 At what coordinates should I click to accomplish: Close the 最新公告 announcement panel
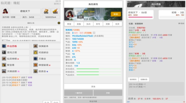click(59, 23)
